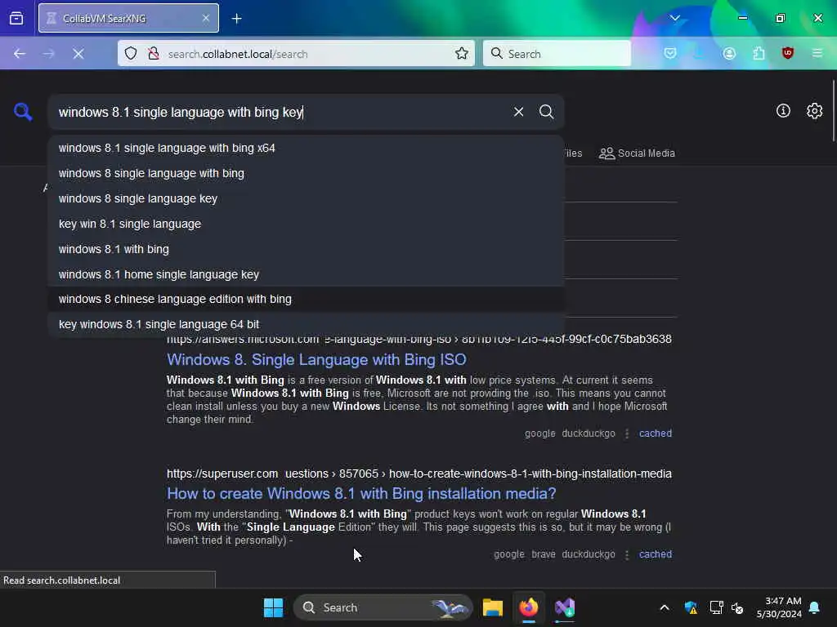The width and height of the screenshot is (837, 627).
Task: Click the page vertical scrollbar
Action: 833,111
